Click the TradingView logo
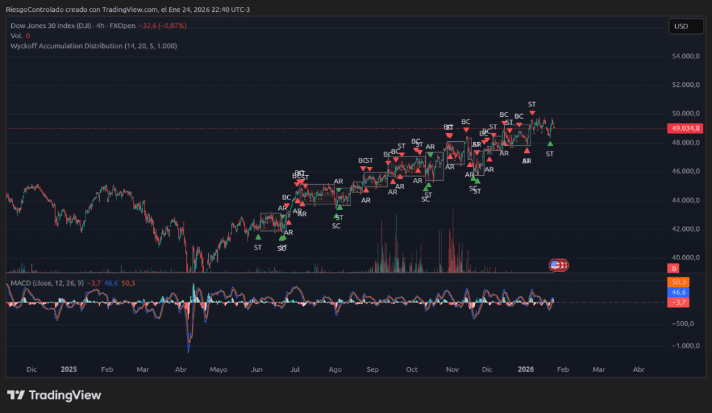Viewport: 712px width, 413px height. coord(54,395)
